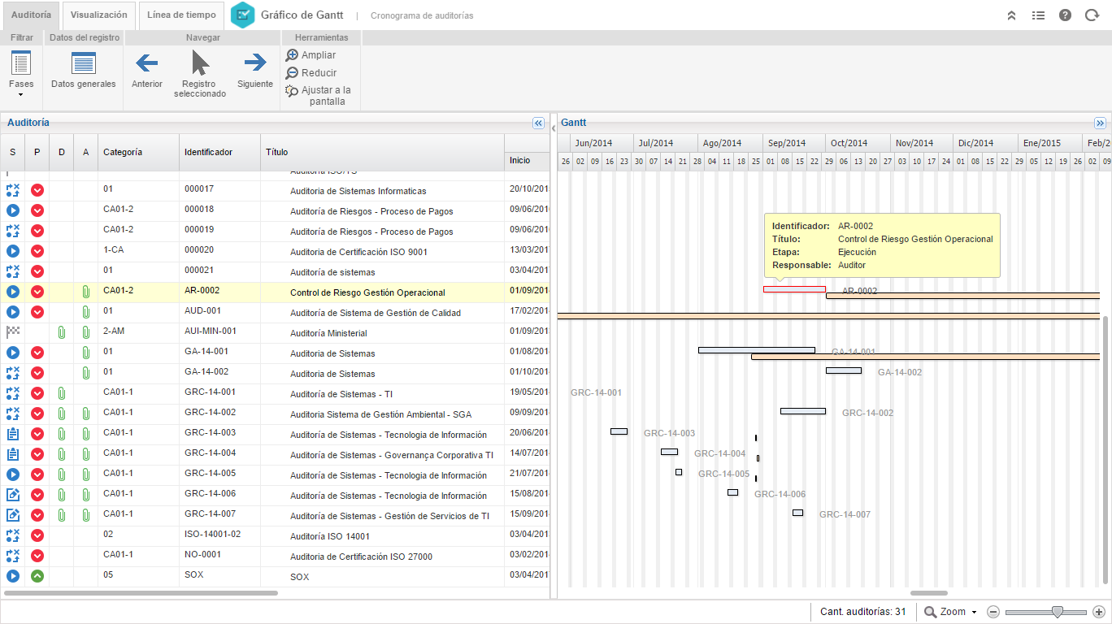Open the Línea de tiempo tab

pyautogui.click(x=181, y=15)
